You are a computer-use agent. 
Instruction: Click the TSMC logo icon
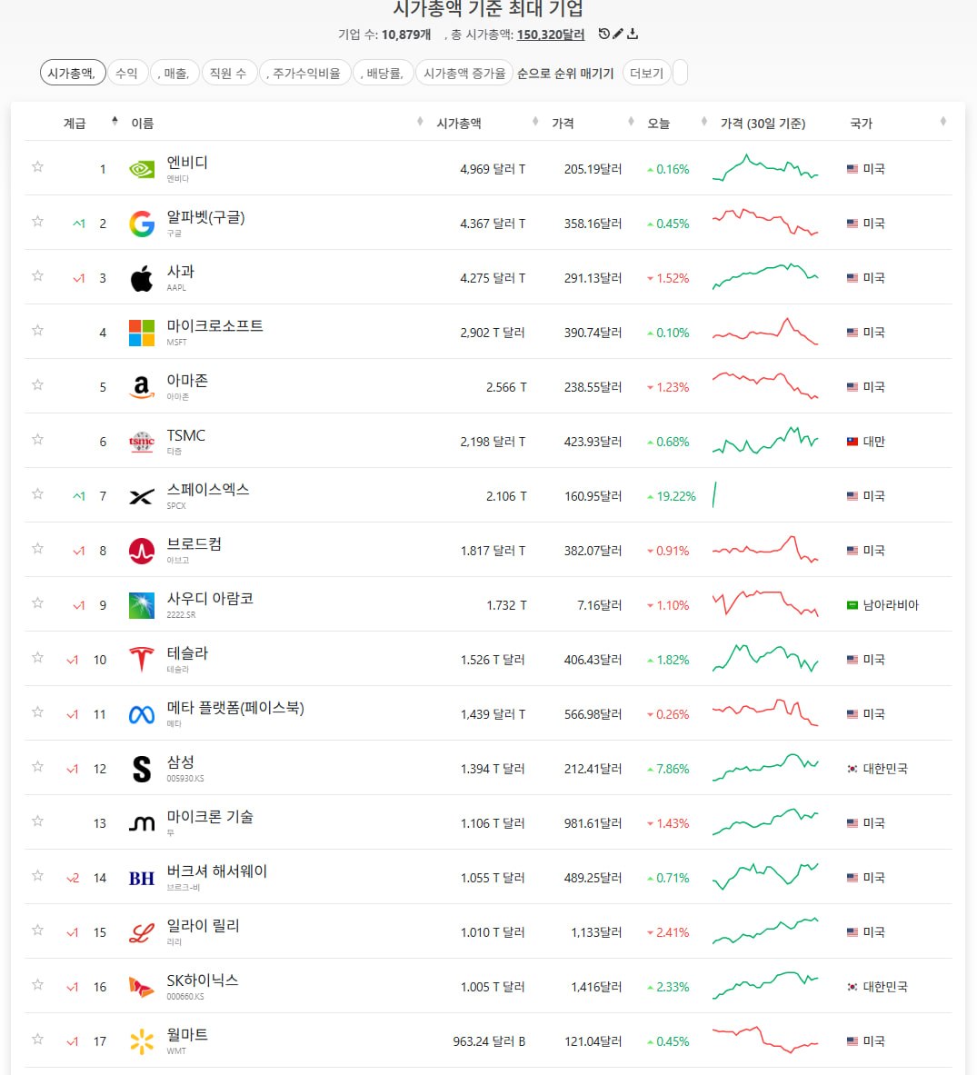(x=142, y=442)
